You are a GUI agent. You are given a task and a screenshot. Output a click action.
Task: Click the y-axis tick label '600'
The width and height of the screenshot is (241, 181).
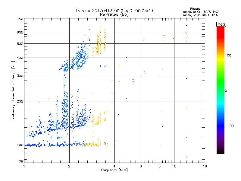tap(20, 32)
